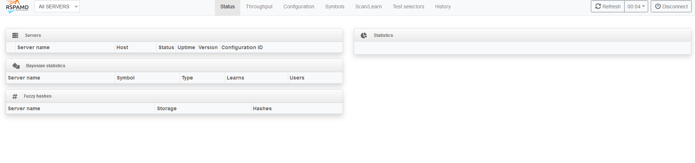Click the Rspamd logo icon
Viewport: 695px width, 163px height.
(17, 7)
